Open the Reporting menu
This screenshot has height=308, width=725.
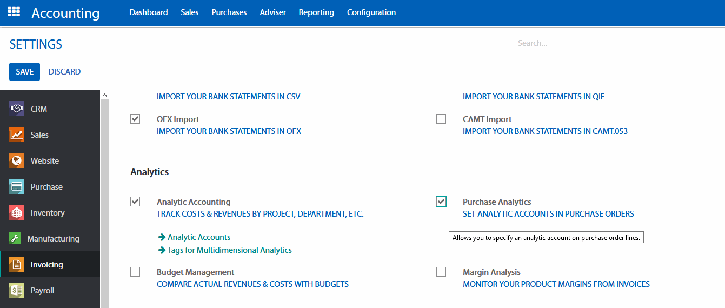[x=316, y=12]
